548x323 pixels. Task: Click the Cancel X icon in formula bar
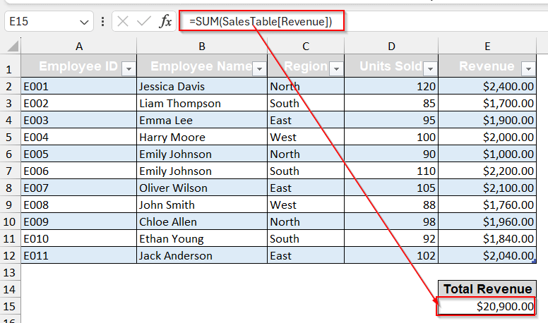pyautogui.click(x=123, y=22)
